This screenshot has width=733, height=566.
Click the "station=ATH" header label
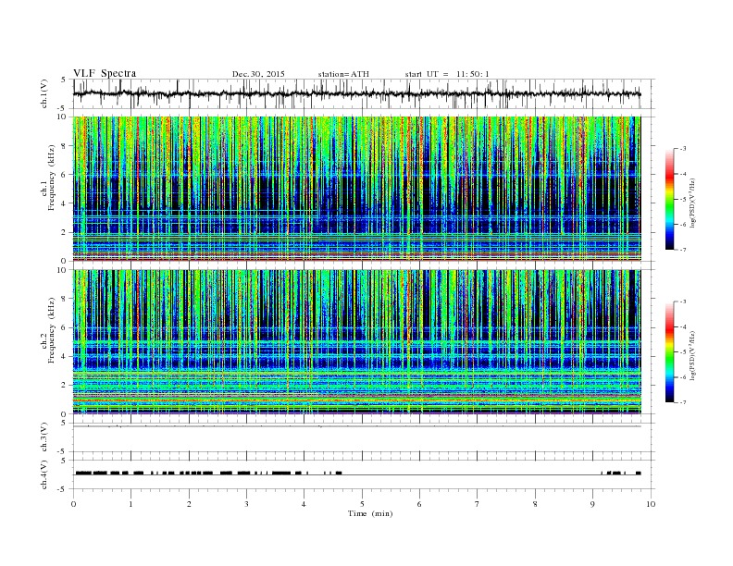(x=343, y=74)
